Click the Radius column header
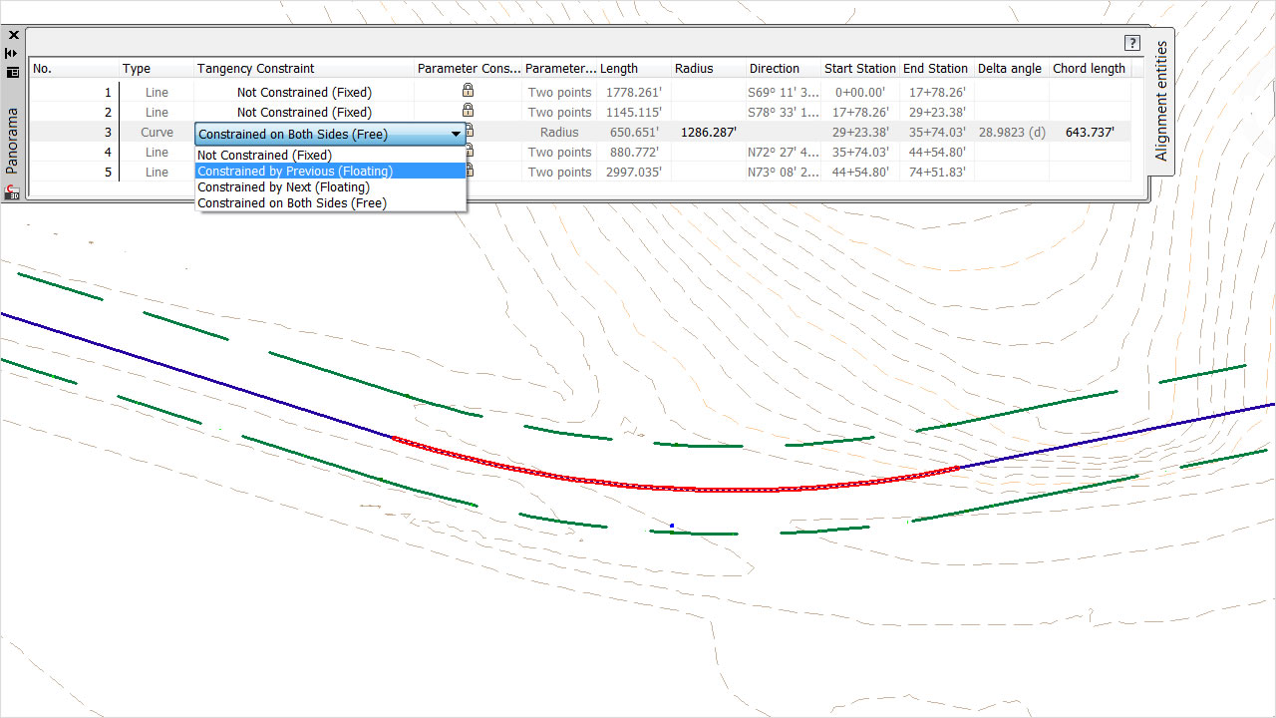The image size is (1276, 718). coord(709,69)
